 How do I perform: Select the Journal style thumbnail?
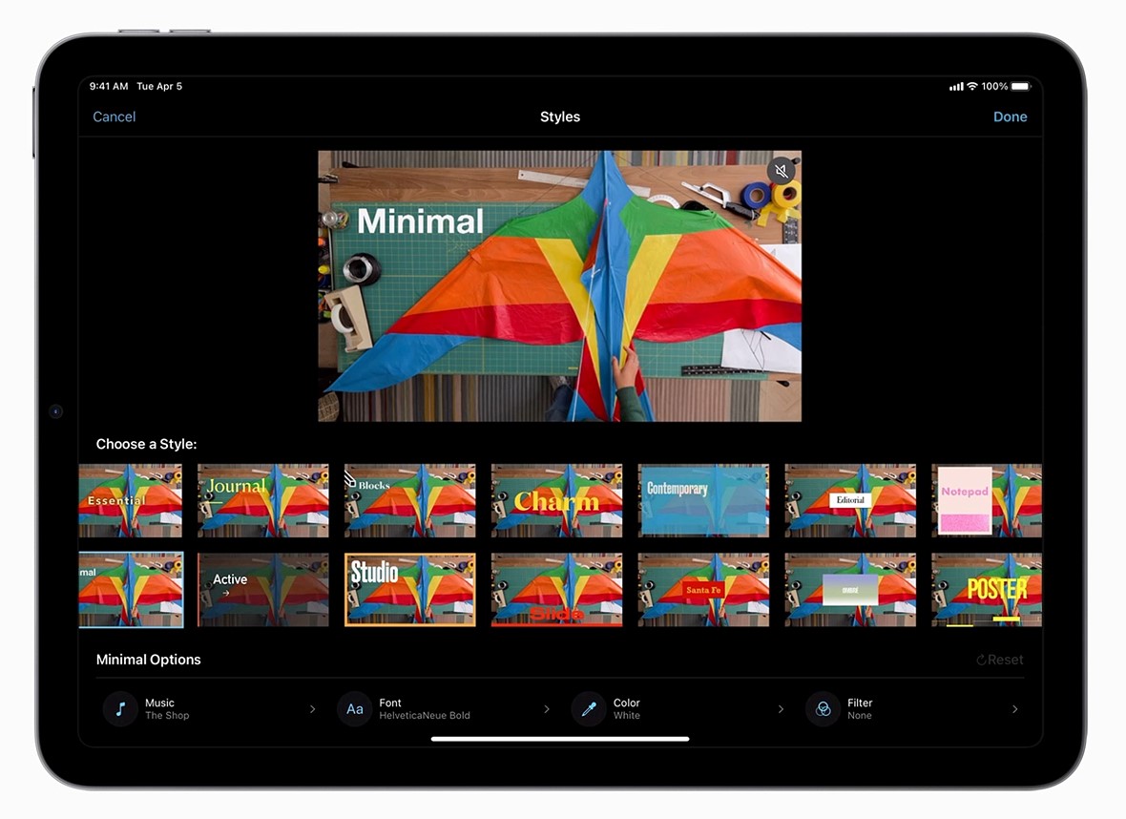point(262,500)
